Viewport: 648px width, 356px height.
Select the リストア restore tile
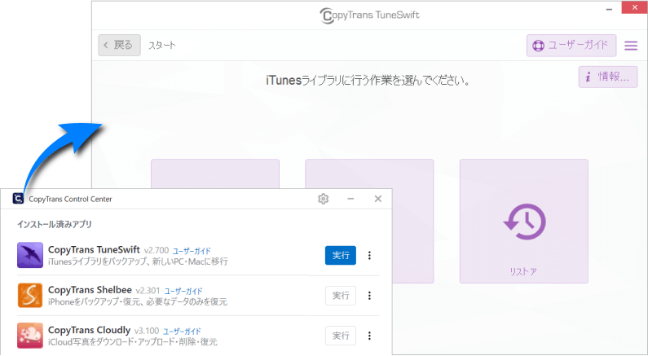523,222
